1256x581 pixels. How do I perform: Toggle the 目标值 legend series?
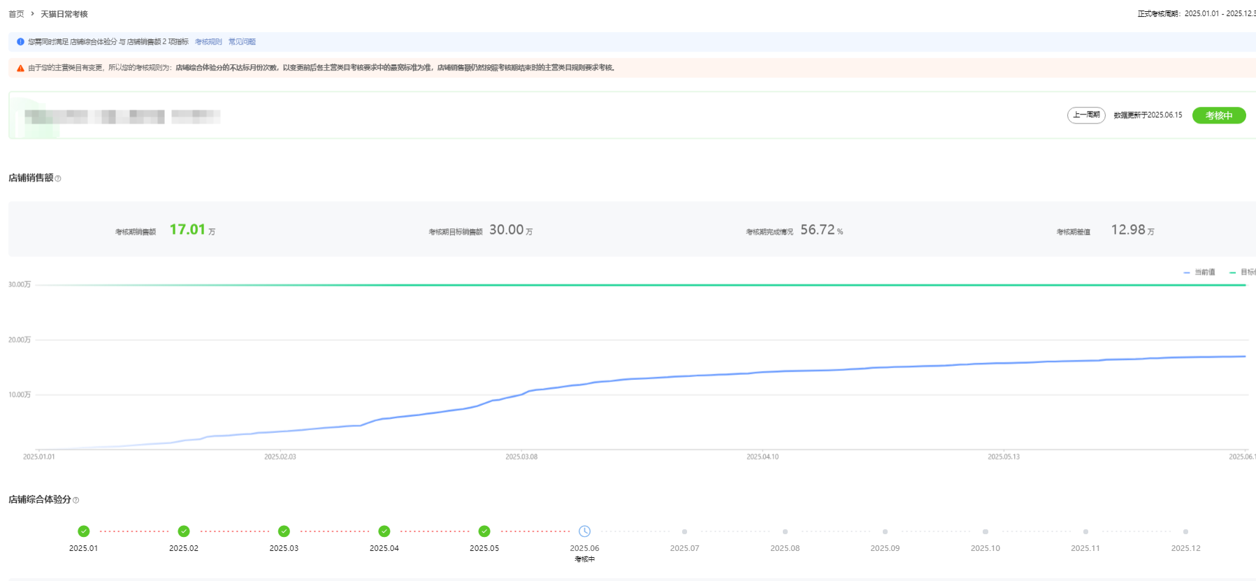[x=1243, y=272]
